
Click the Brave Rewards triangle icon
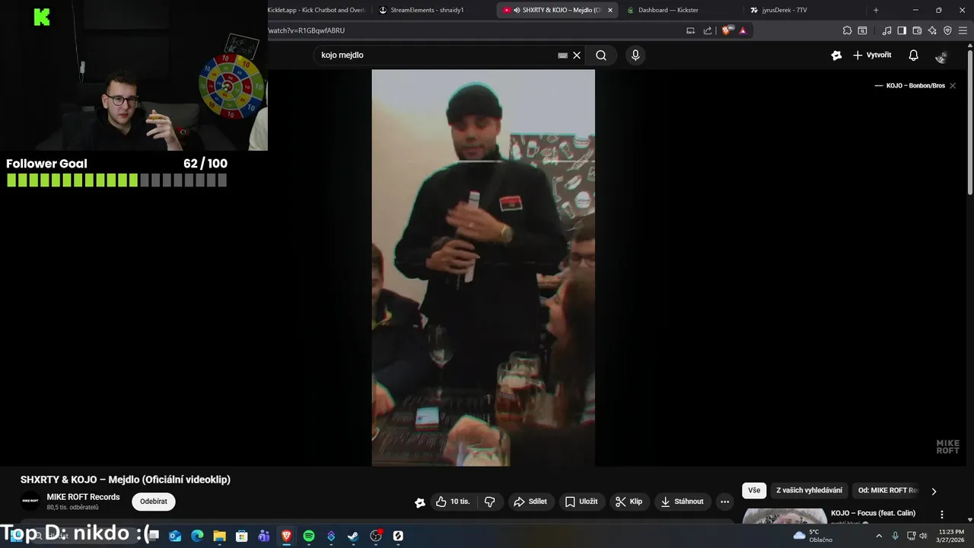743,30
